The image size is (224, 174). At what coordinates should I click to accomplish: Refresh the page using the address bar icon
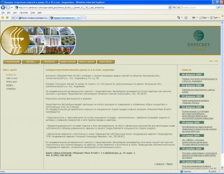tap(174, 7)
